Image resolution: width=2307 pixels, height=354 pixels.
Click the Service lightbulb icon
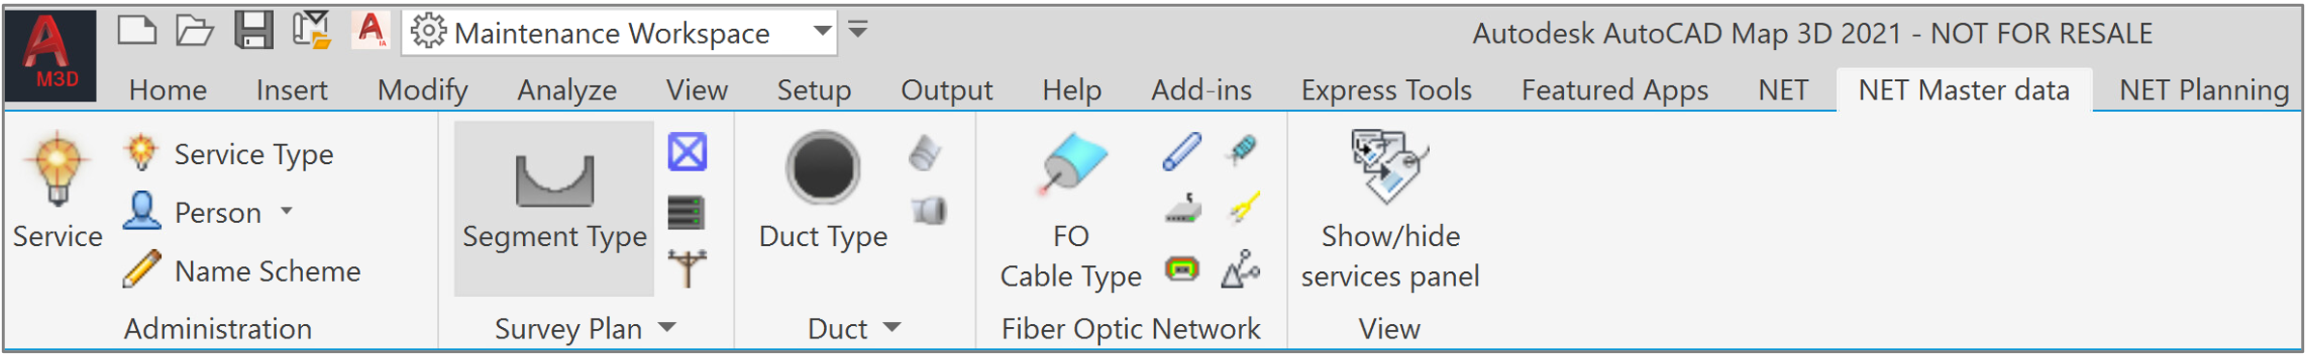(57, 171)
